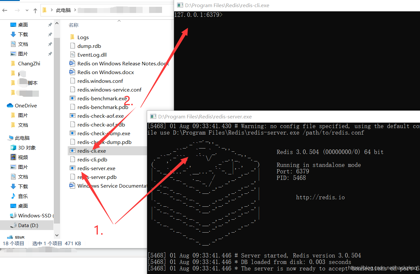Open 图片 folder under 此电脑

coord(23,167)
